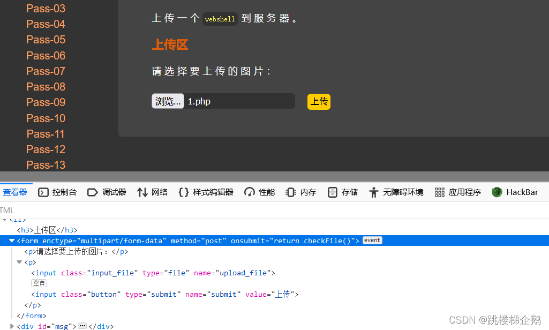549x330 pixels.
Task: Open the Style Editor icon
Action: click(184, 192)
